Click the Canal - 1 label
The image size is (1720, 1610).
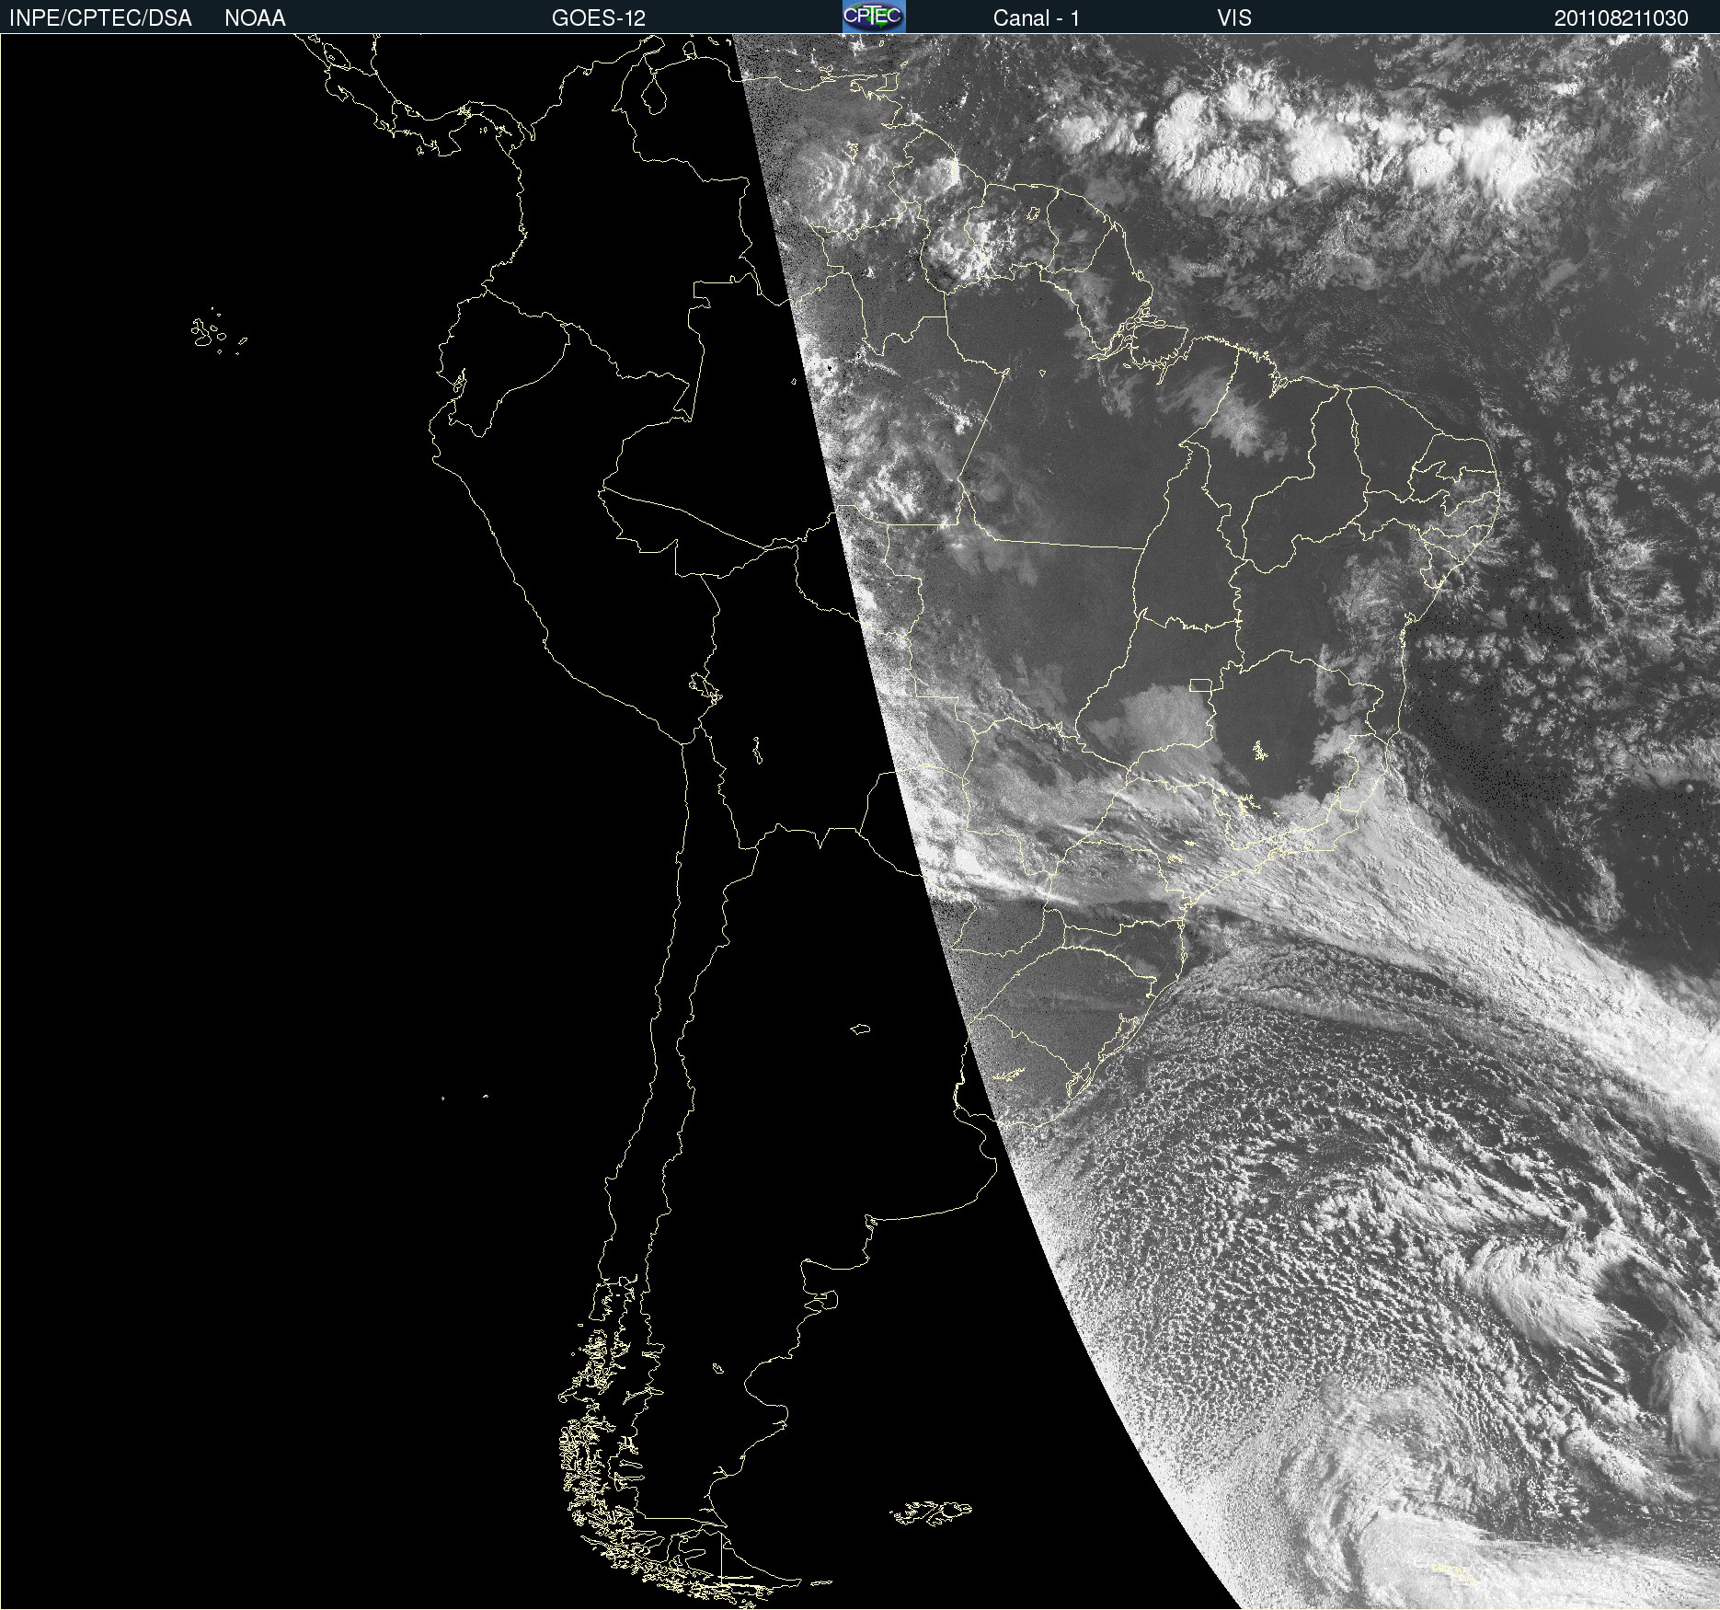pyautogui.click(x=1037, y=18)
